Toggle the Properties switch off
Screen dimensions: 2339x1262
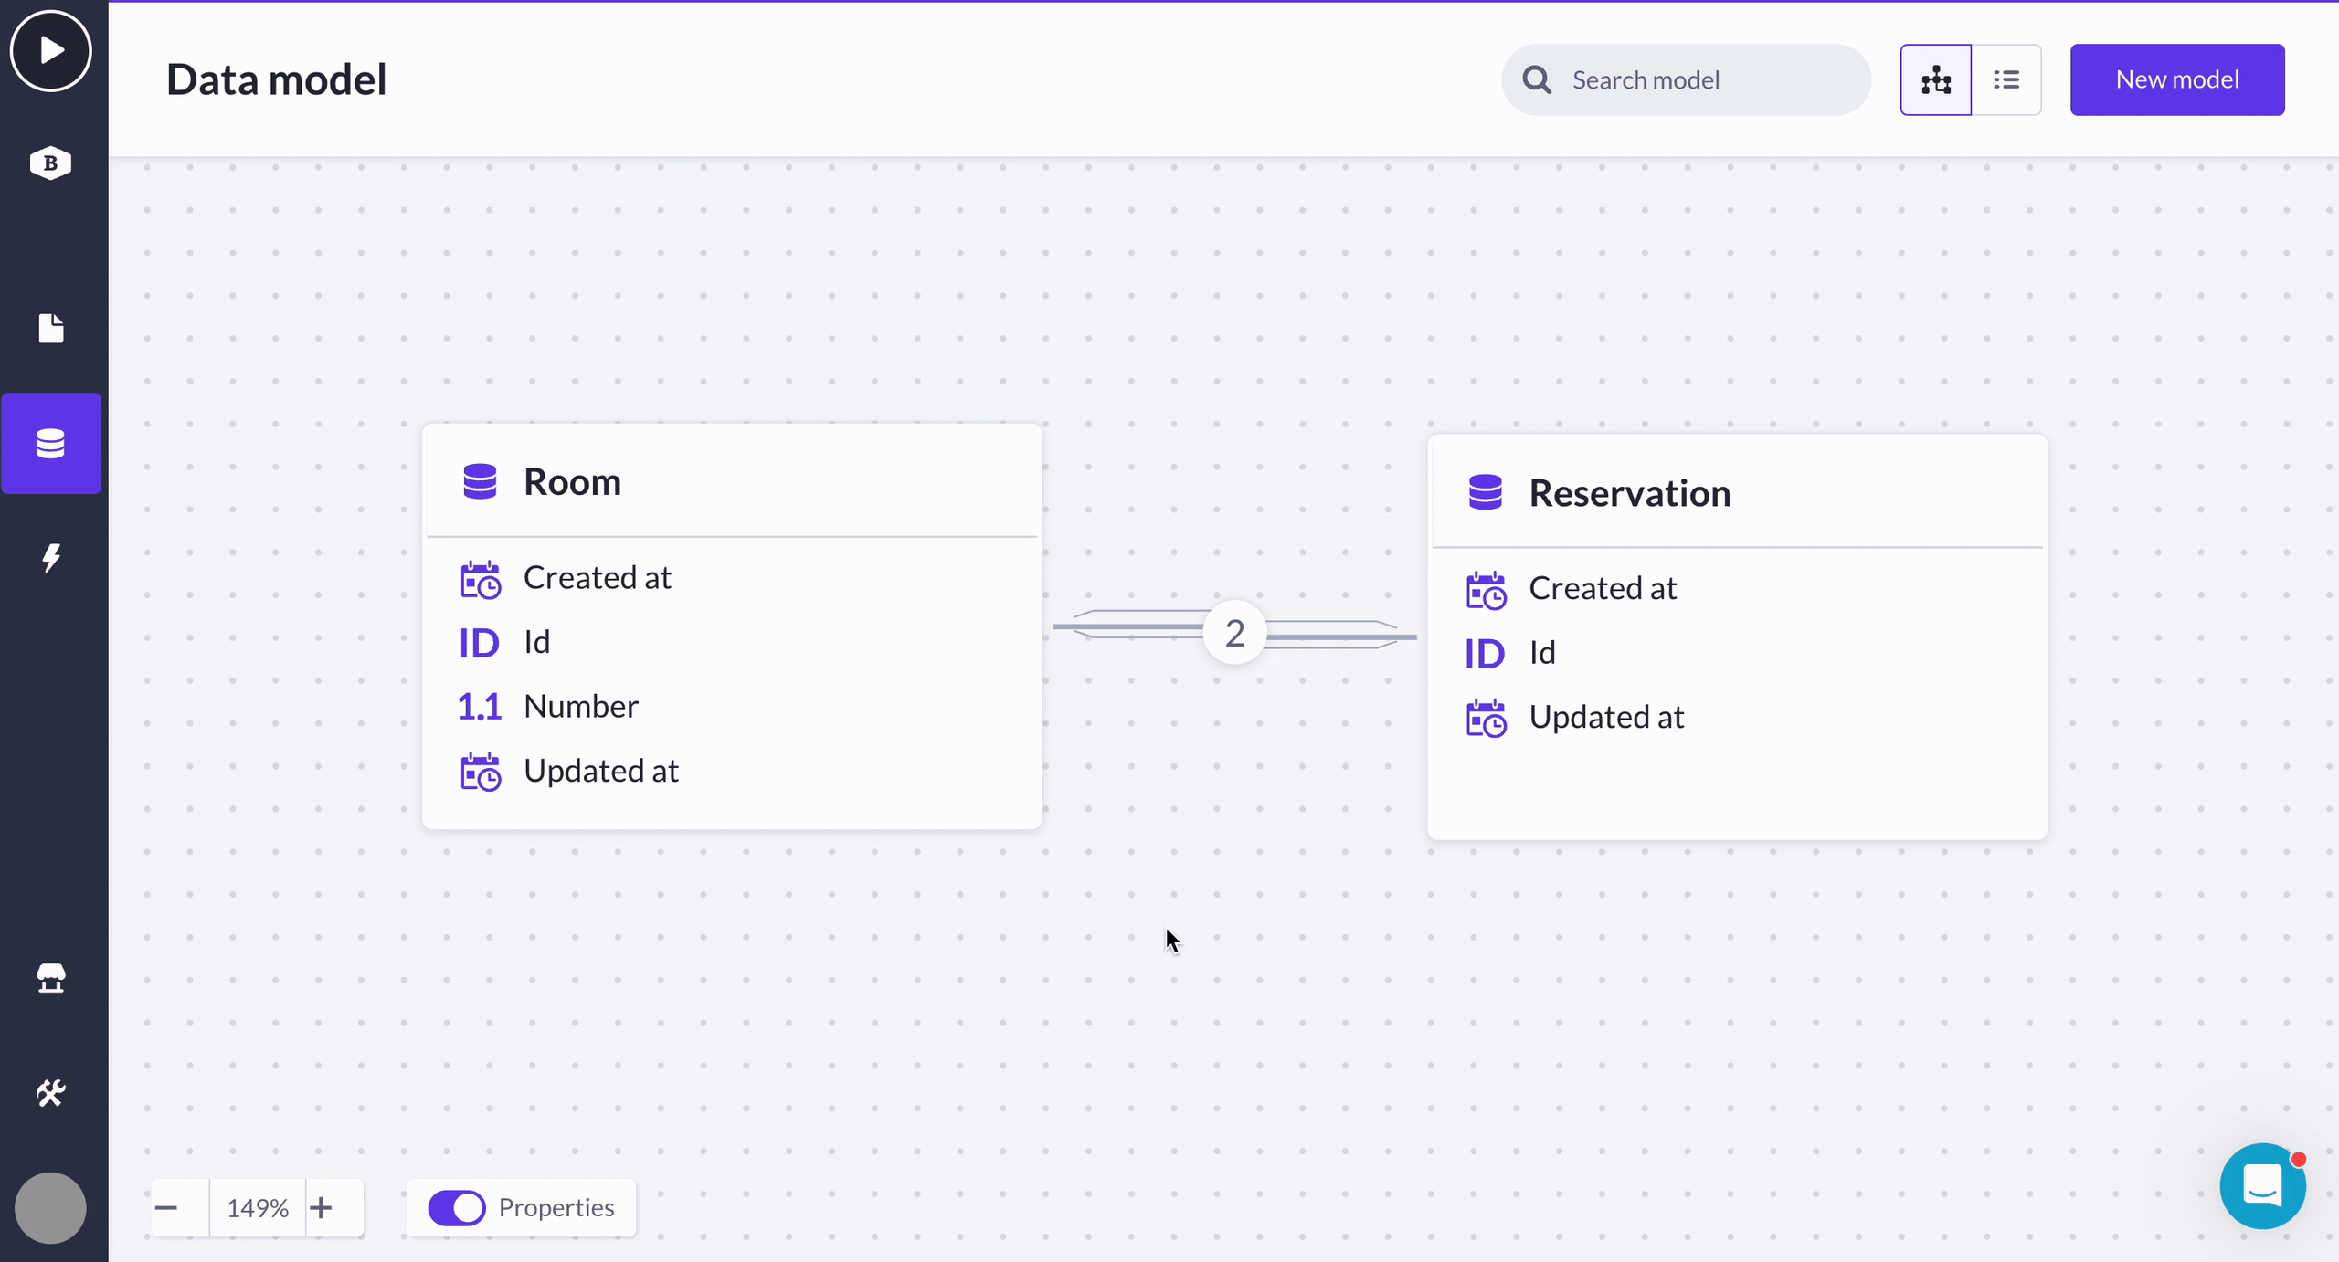point(457,1208)
